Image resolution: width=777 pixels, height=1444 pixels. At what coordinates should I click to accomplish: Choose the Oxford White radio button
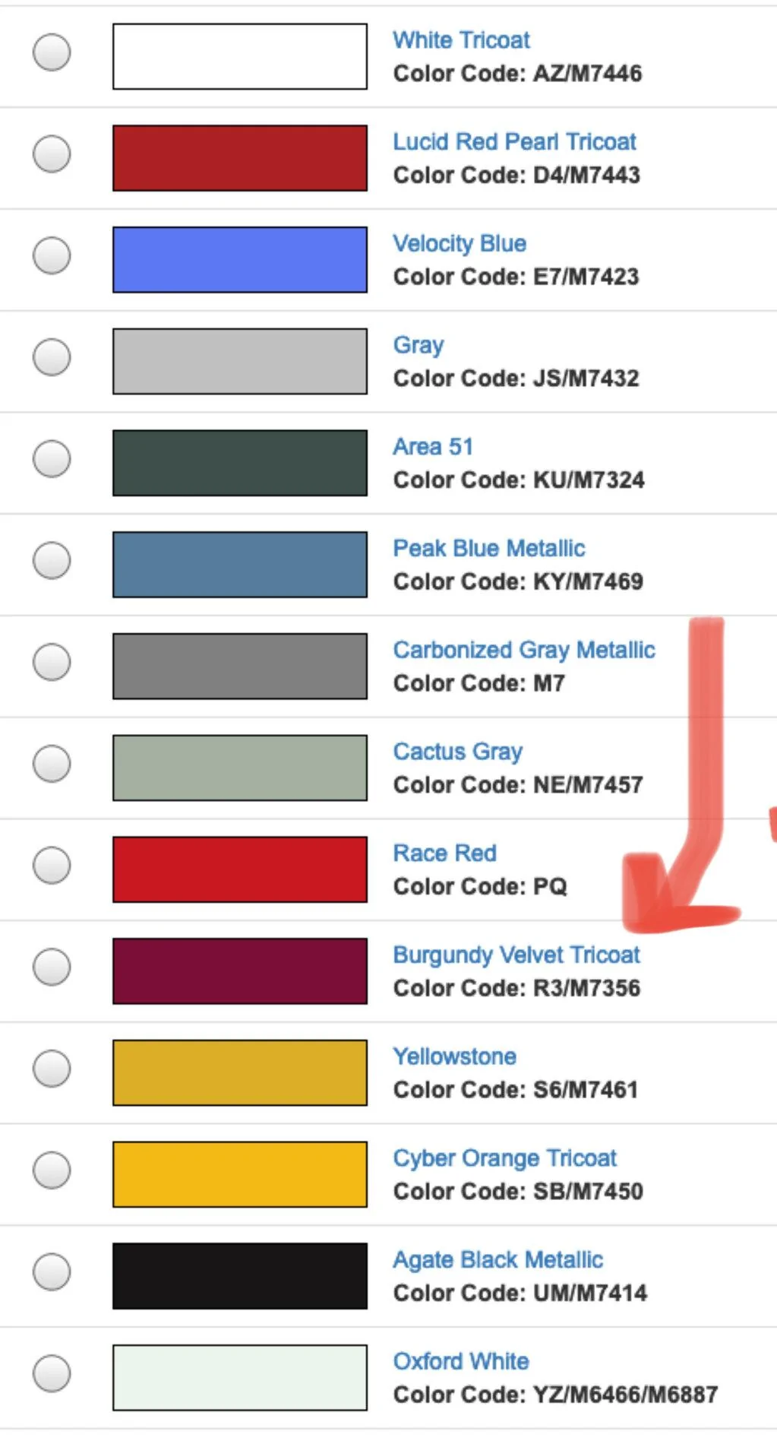click(52, 1373)
